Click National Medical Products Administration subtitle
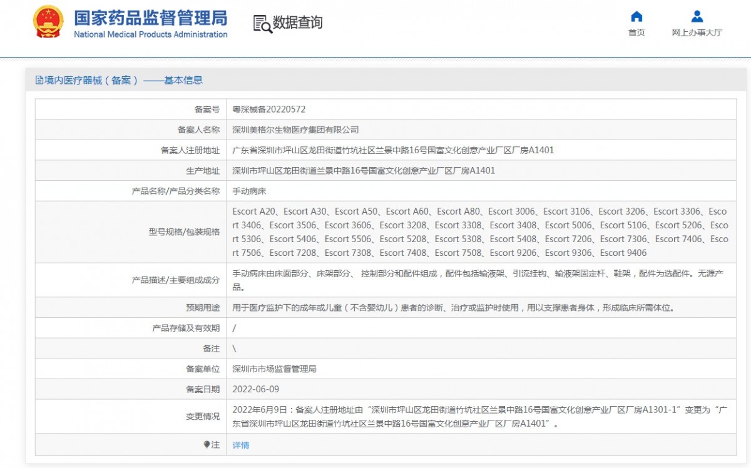The width and height of the screenshot is (751, 468). (151, 34)
